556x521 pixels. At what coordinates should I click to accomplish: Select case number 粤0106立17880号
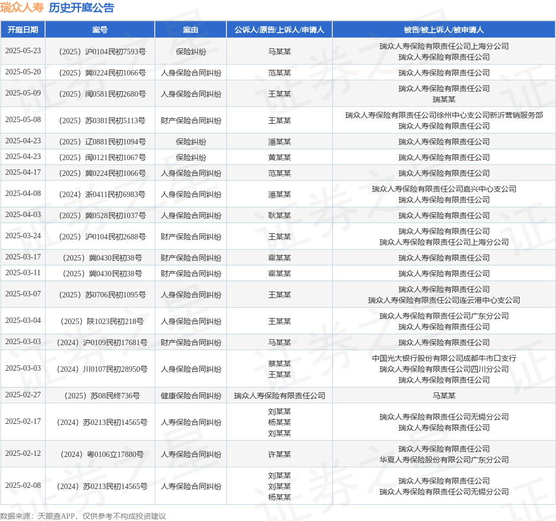[102, 455]
